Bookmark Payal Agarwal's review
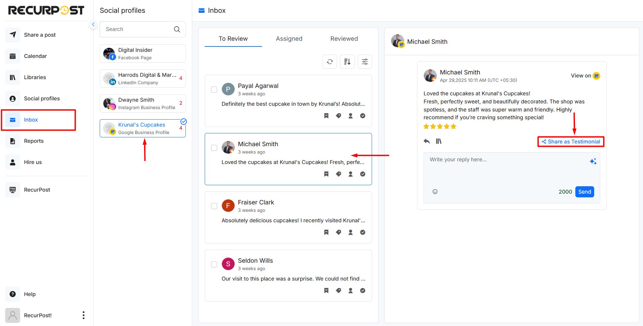643x326 pixels. [x=326, y=116]
